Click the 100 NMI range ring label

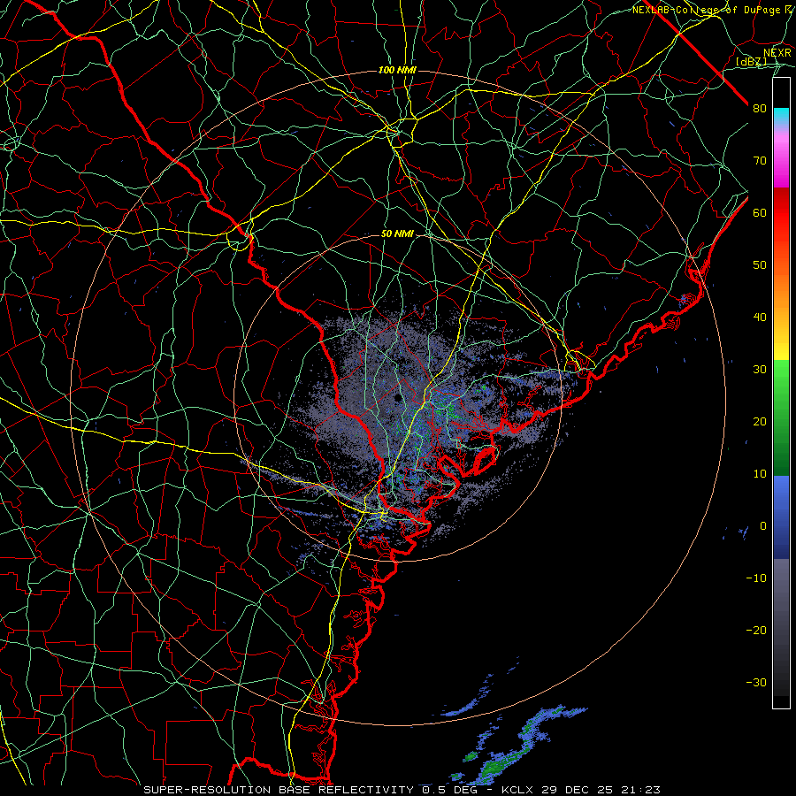(x=397, y=70)
